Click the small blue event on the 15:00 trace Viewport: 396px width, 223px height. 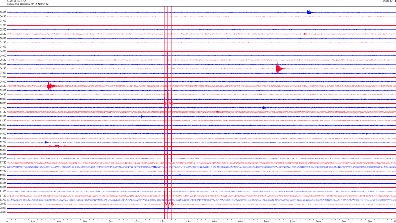pyautogui.click(x=46, y=142)
